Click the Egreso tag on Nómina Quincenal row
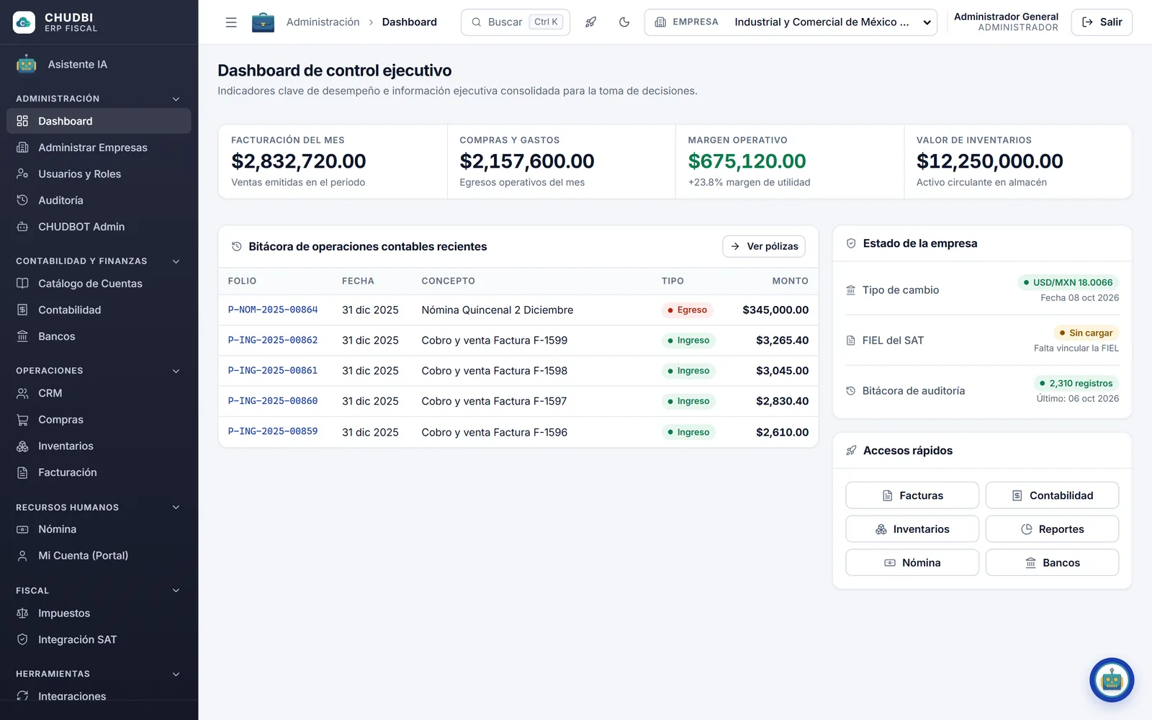 tap(687, 310)
